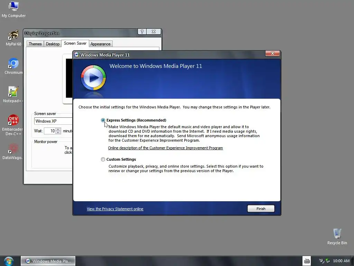Open the Recycle Bin
The width and height of the screenshot is (354, 266).
point(337,236)
